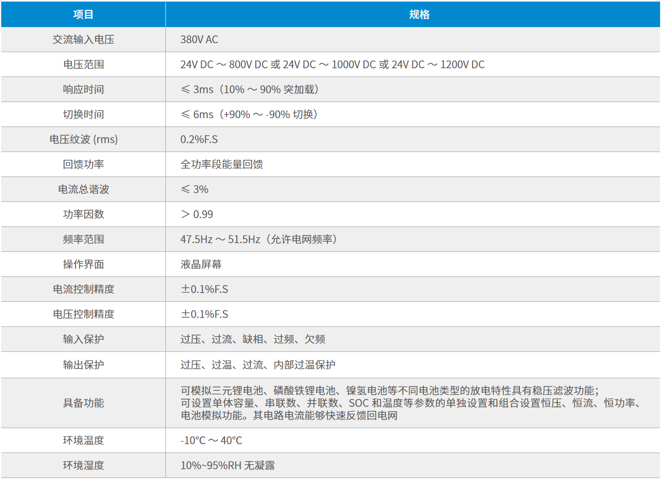Click the 电压纹波 (rms) row label
This screenshot has width=661, height=480.
[83, 139]
